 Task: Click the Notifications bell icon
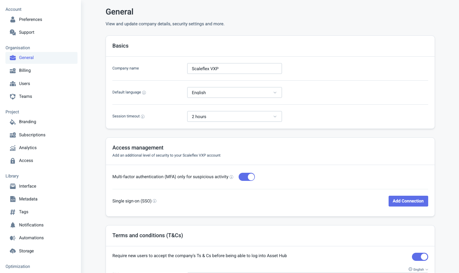(13, 225)
